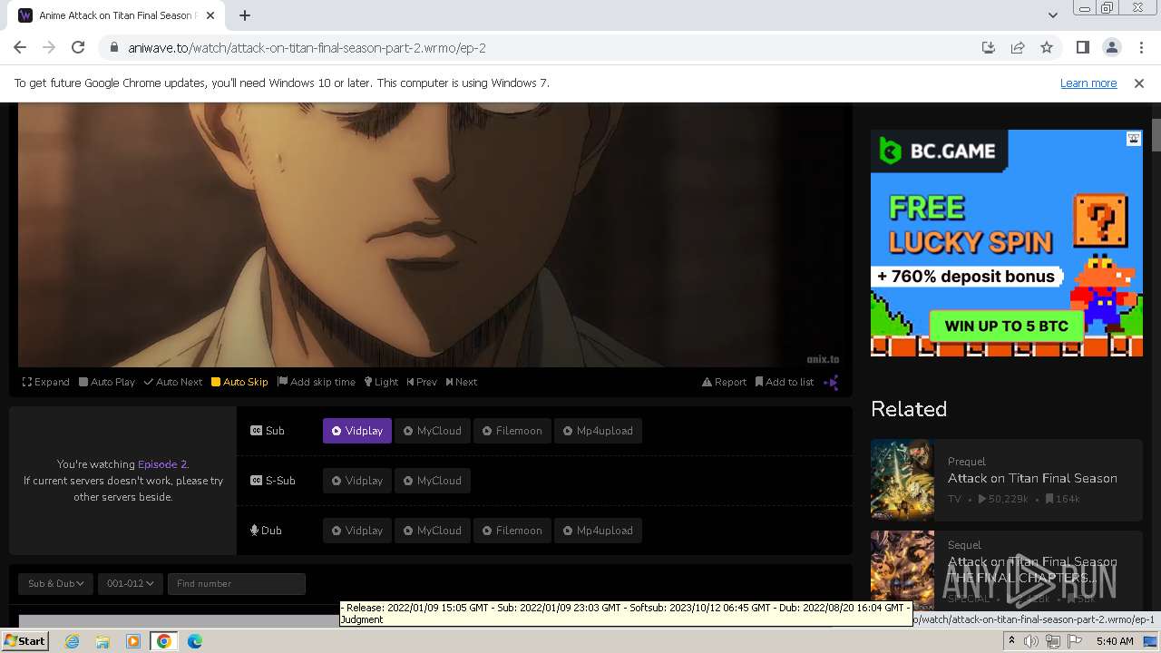Open the Sub & Dub dropdown

(x=55, y=583)
